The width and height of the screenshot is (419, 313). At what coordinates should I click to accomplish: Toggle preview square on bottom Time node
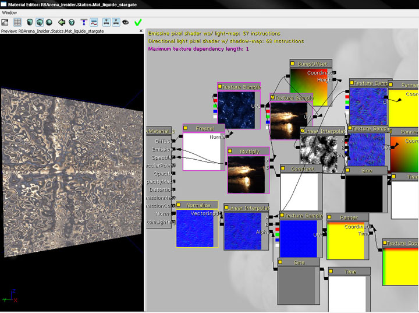click(331, 271)
